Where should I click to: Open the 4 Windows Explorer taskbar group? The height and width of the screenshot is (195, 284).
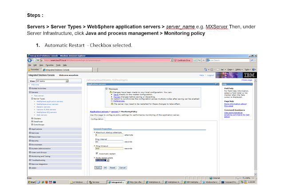click(x=79, y=182)
